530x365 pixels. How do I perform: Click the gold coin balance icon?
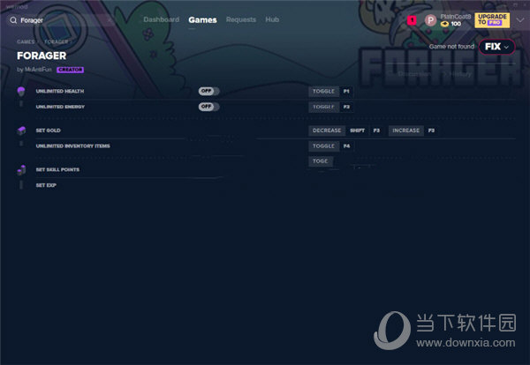click(445, 24)
